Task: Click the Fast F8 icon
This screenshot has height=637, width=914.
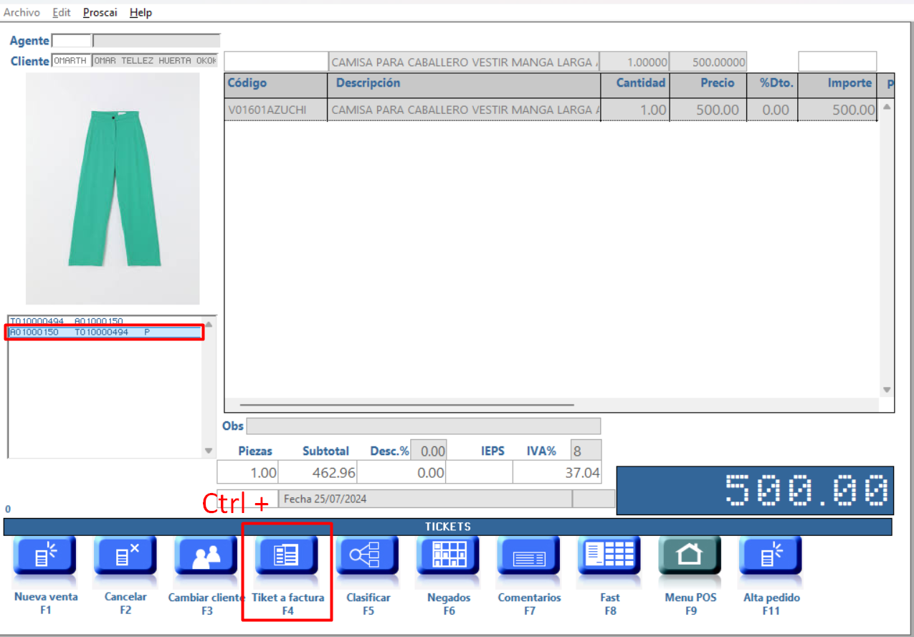Action: click(609, 557)
